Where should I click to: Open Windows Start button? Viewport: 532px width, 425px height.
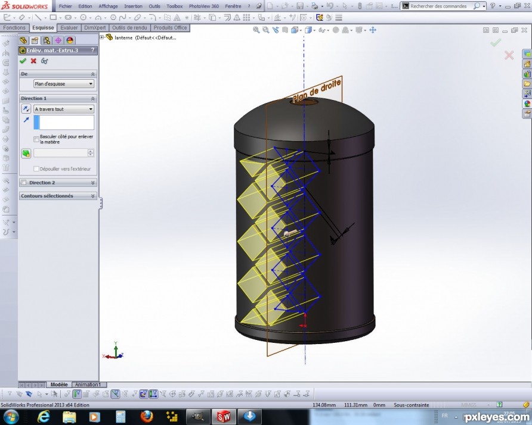(11, 417)
